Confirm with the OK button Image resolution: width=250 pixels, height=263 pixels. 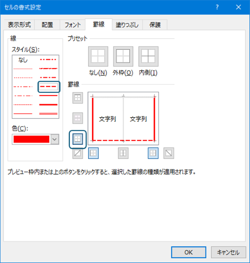(x=188, y=252)
